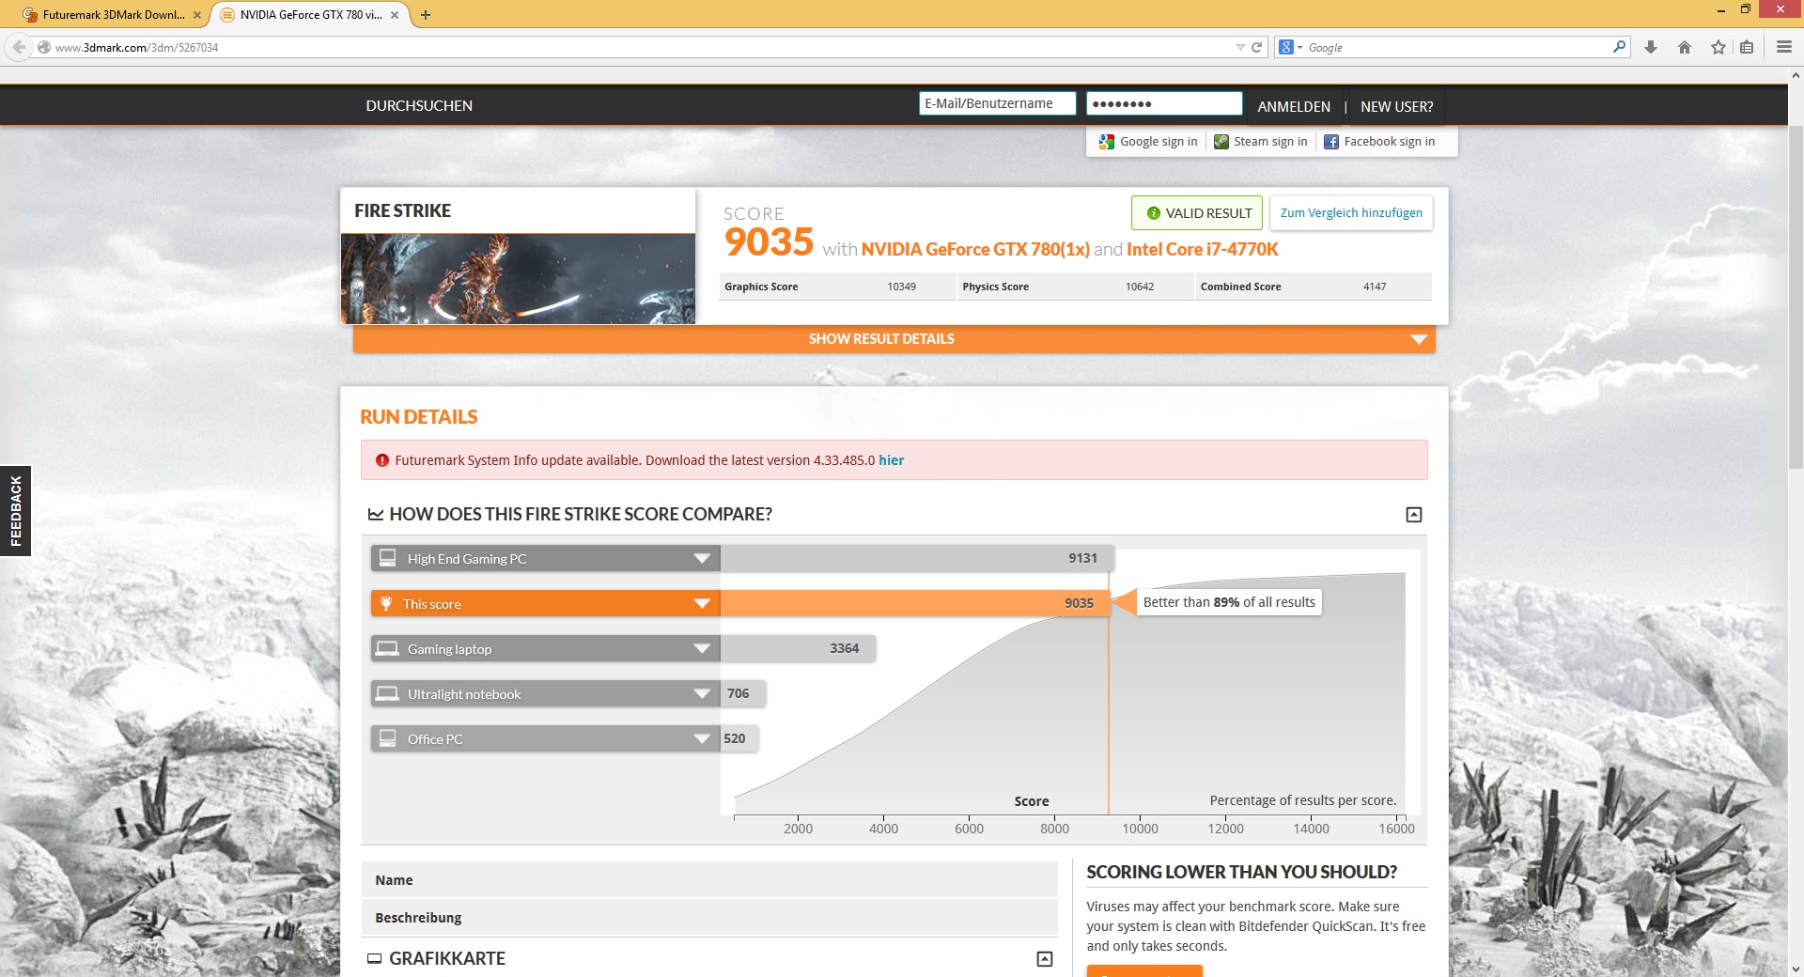Focus the E-Mail/Benutzername field

(997, 103)
